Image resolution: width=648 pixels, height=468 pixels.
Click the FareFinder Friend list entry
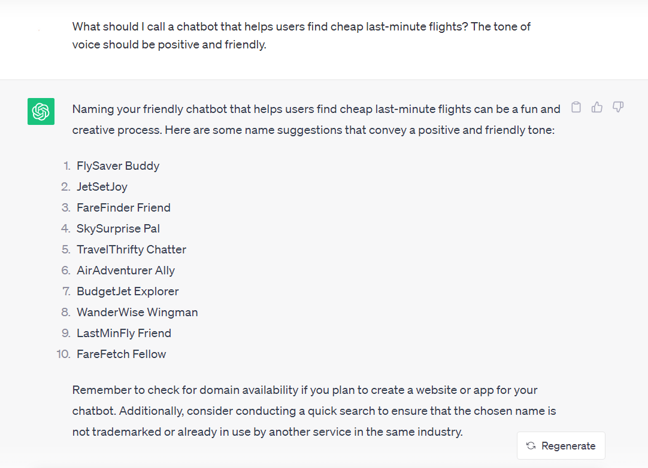[123, 207]
